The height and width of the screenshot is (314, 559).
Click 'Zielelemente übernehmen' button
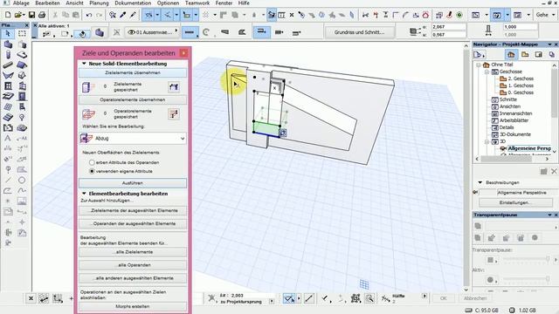pos(133,72)
